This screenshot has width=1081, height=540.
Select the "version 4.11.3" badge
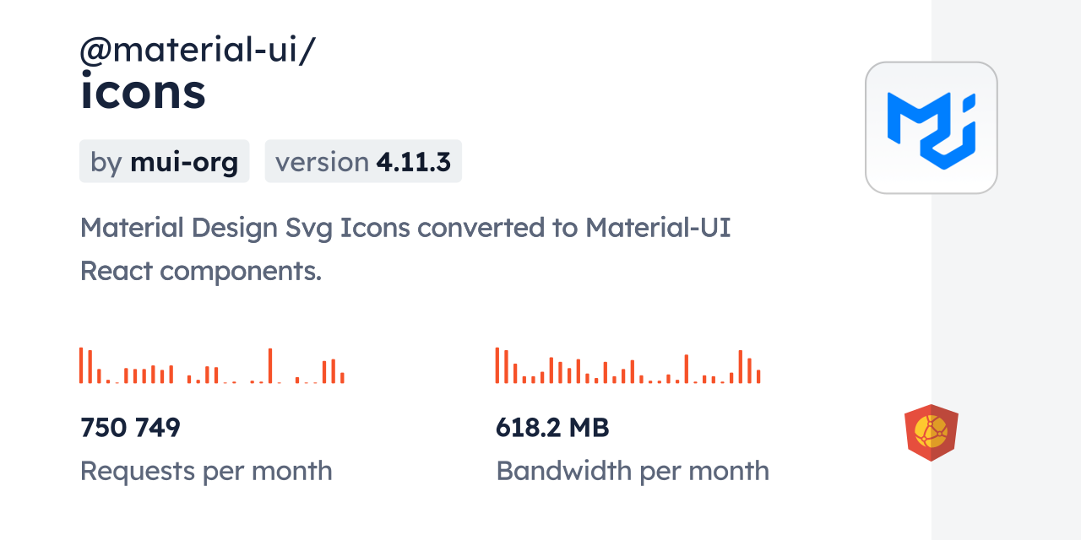click(363, 161)
